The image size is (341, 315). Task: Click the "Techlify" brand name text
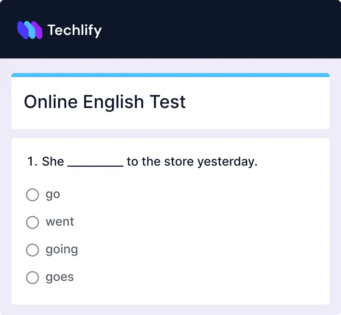click(74, 30)
